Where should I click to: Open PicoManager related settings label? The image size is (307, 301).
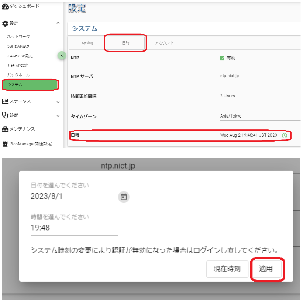pos(30,144)
